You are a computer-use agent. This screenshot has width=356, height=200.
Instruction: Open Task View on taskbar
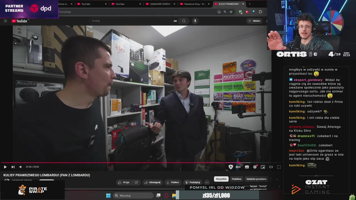point(158,196)
